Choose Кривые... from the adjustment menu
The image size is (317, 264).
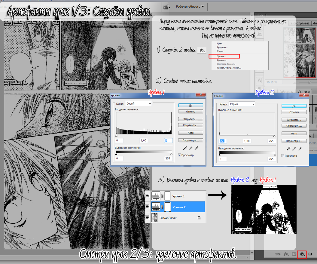(x=221, y=60)
